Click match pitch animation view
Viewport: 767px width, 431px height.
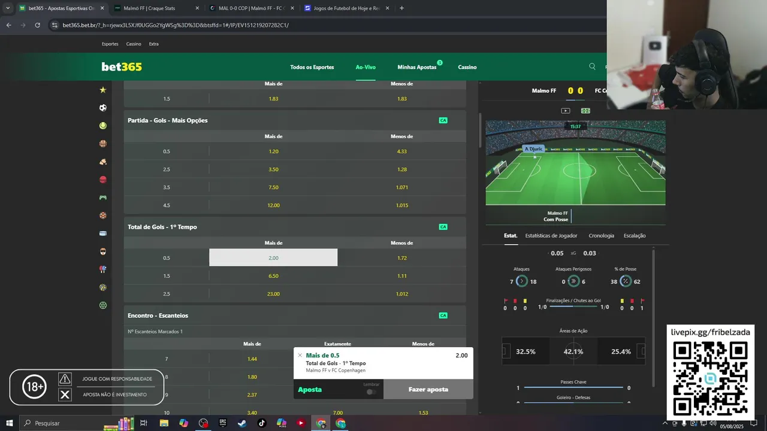(x=575, y=163)
